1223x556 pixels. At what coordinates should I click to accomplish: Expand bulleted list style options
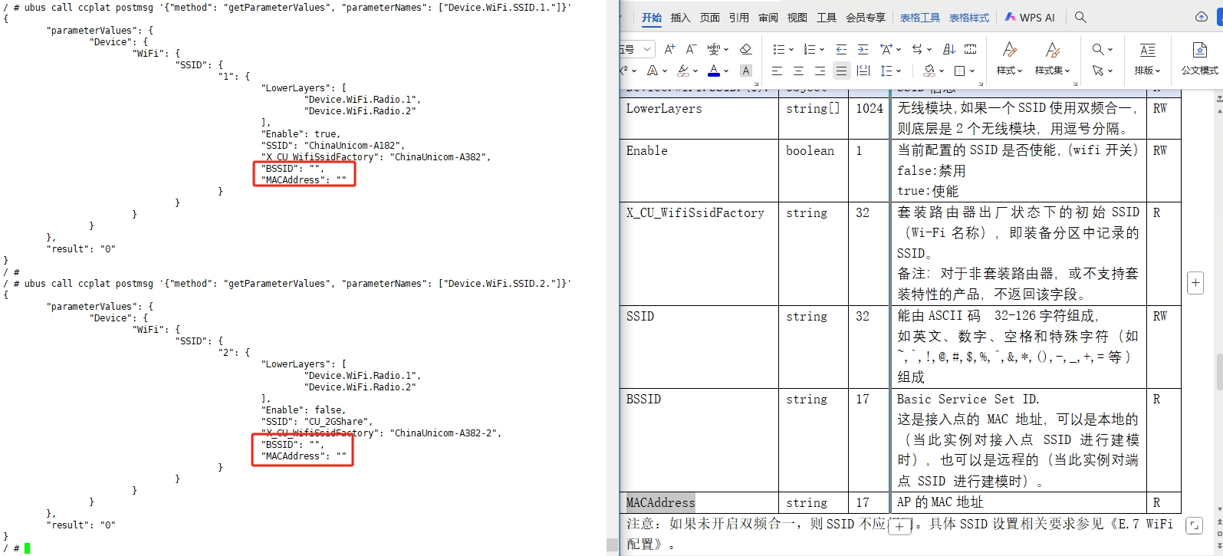[x=791, y=50]
